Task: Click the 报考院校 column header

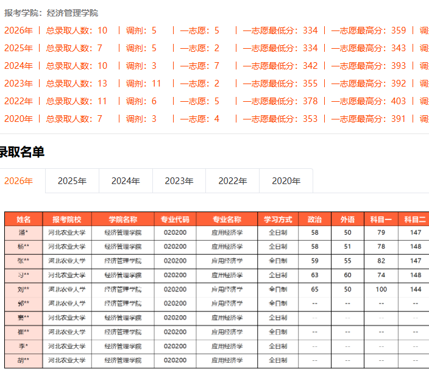Action: [67, 219]
